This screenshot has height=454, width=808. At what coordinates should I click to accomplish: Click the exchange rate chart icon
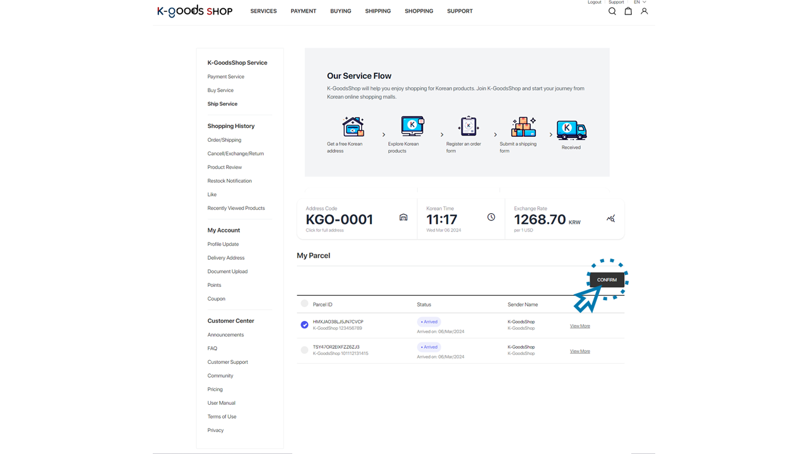[610, 219]
